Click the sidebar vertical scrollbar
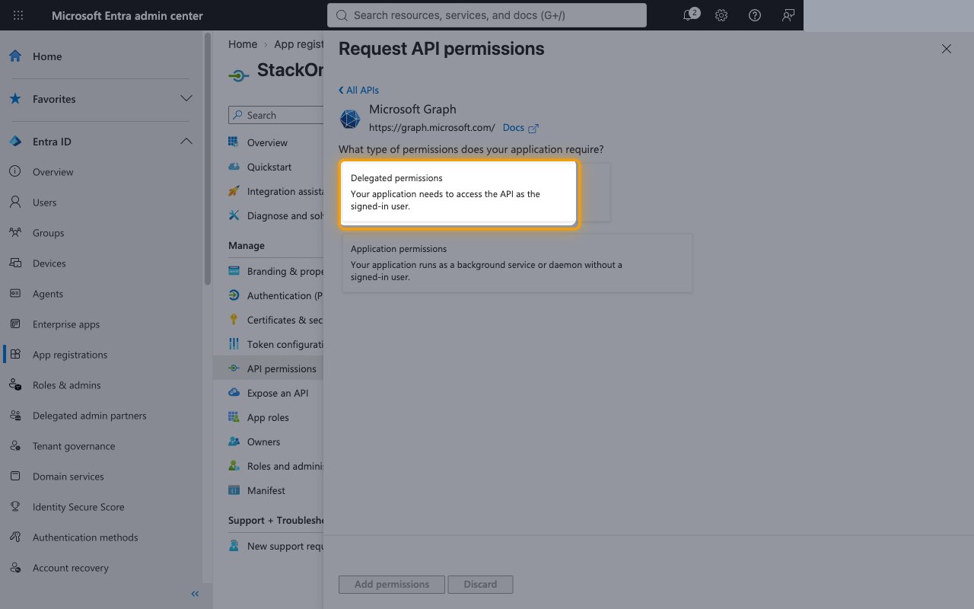 pyautogui.click(x=208, y=160)
